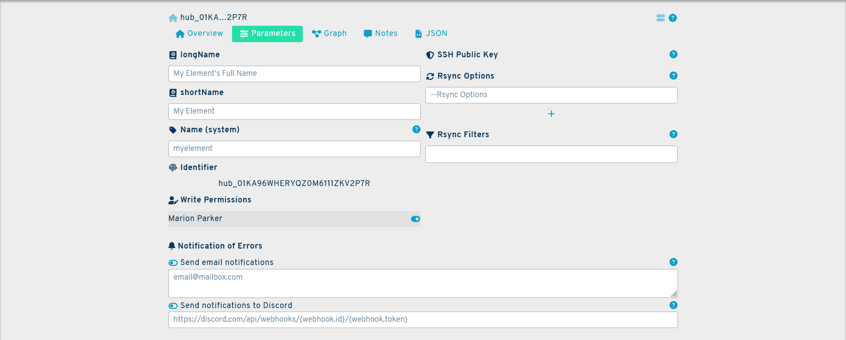Click the shortName book icon
Image resolution: width=846 pixels, height=340 pixels.
coord(173,93)
